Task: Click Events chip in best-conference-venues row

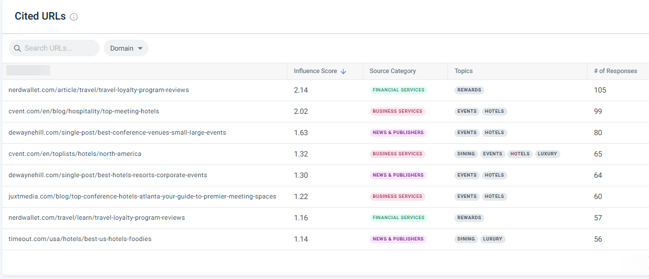Action: click(467, 133)
